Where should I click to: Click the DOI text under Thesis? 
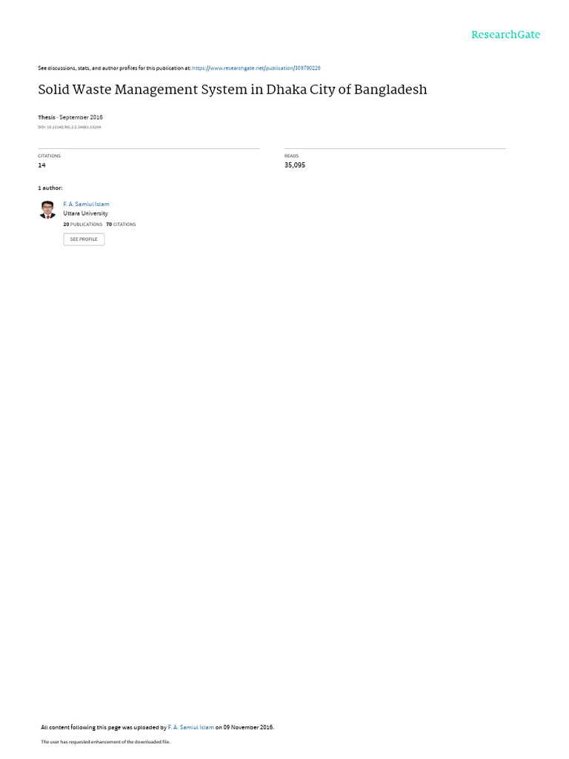tap(70, 127)
